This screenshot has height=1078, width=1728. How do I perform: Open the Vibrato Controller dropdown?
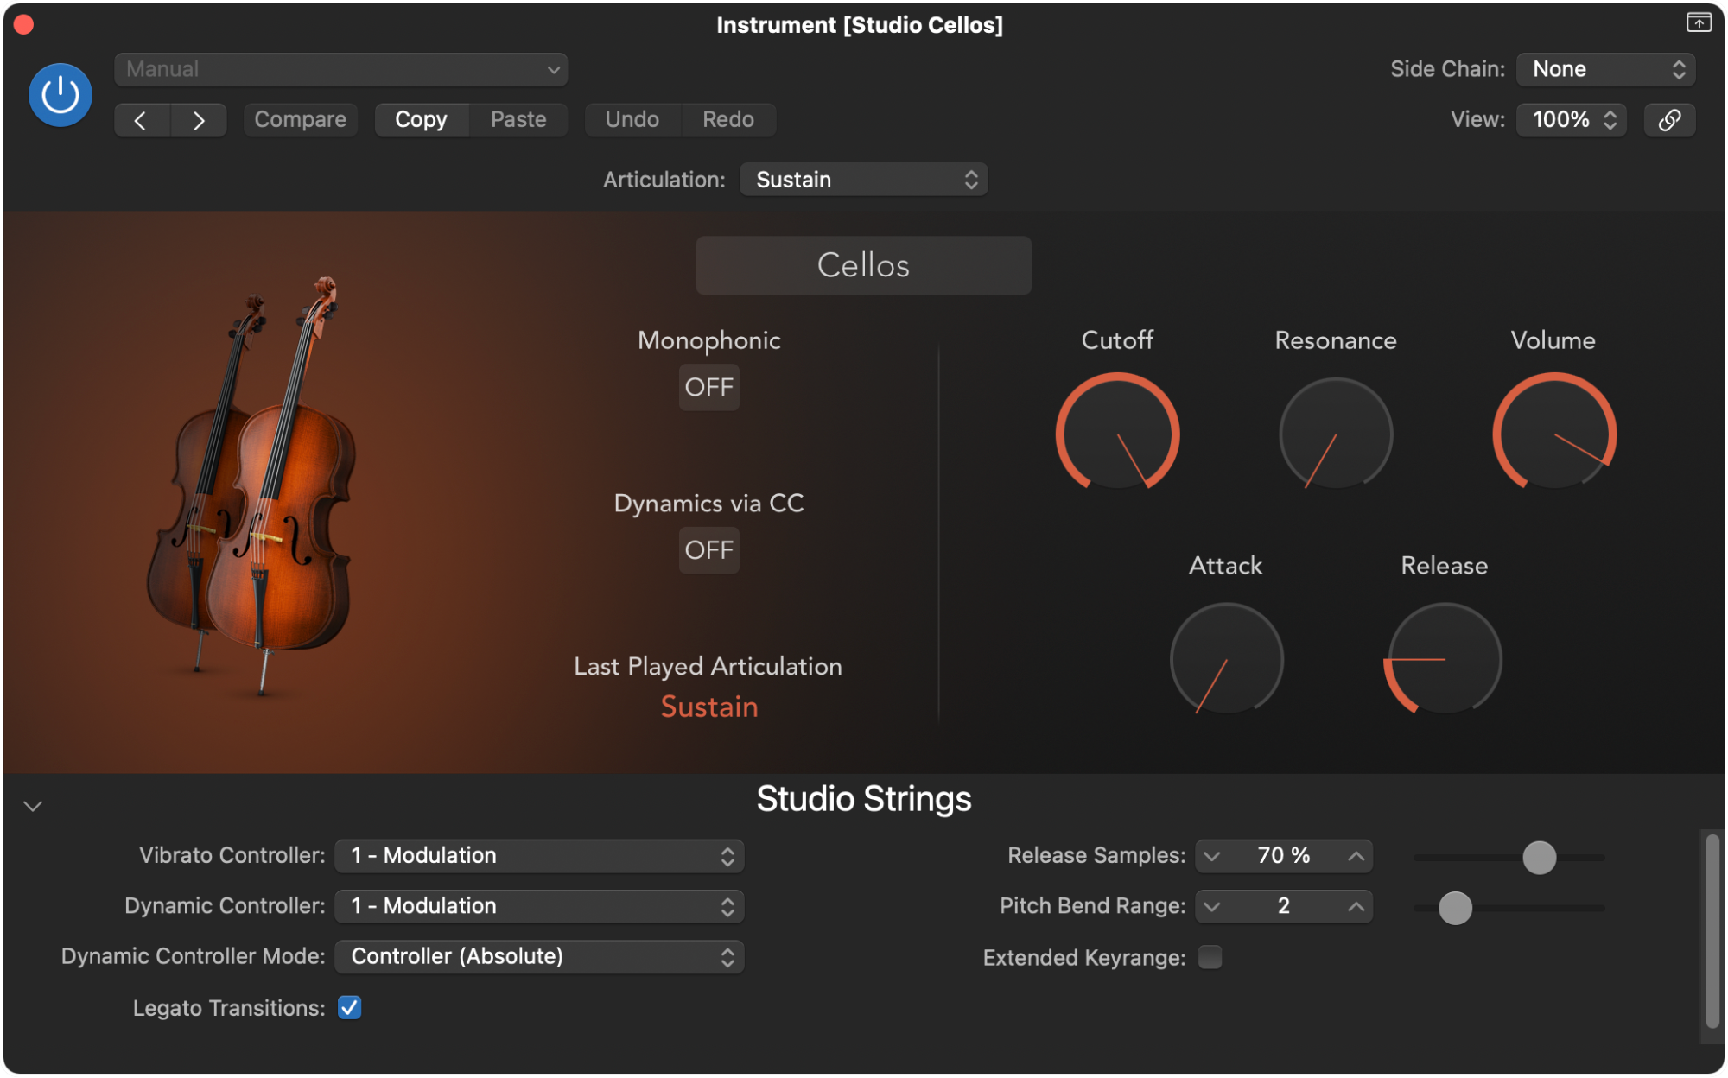tap(540, 856)
